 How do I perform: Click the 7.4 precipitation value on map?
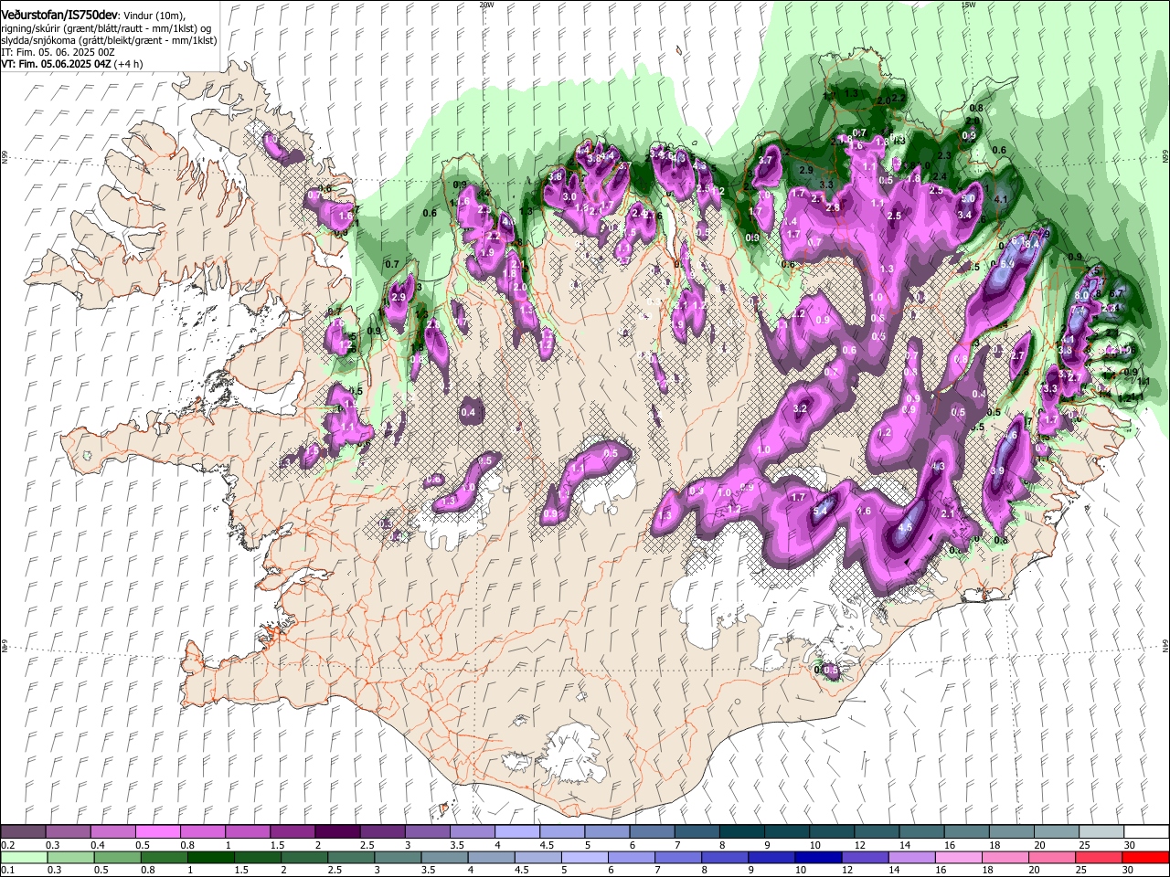click(1078, 311)
